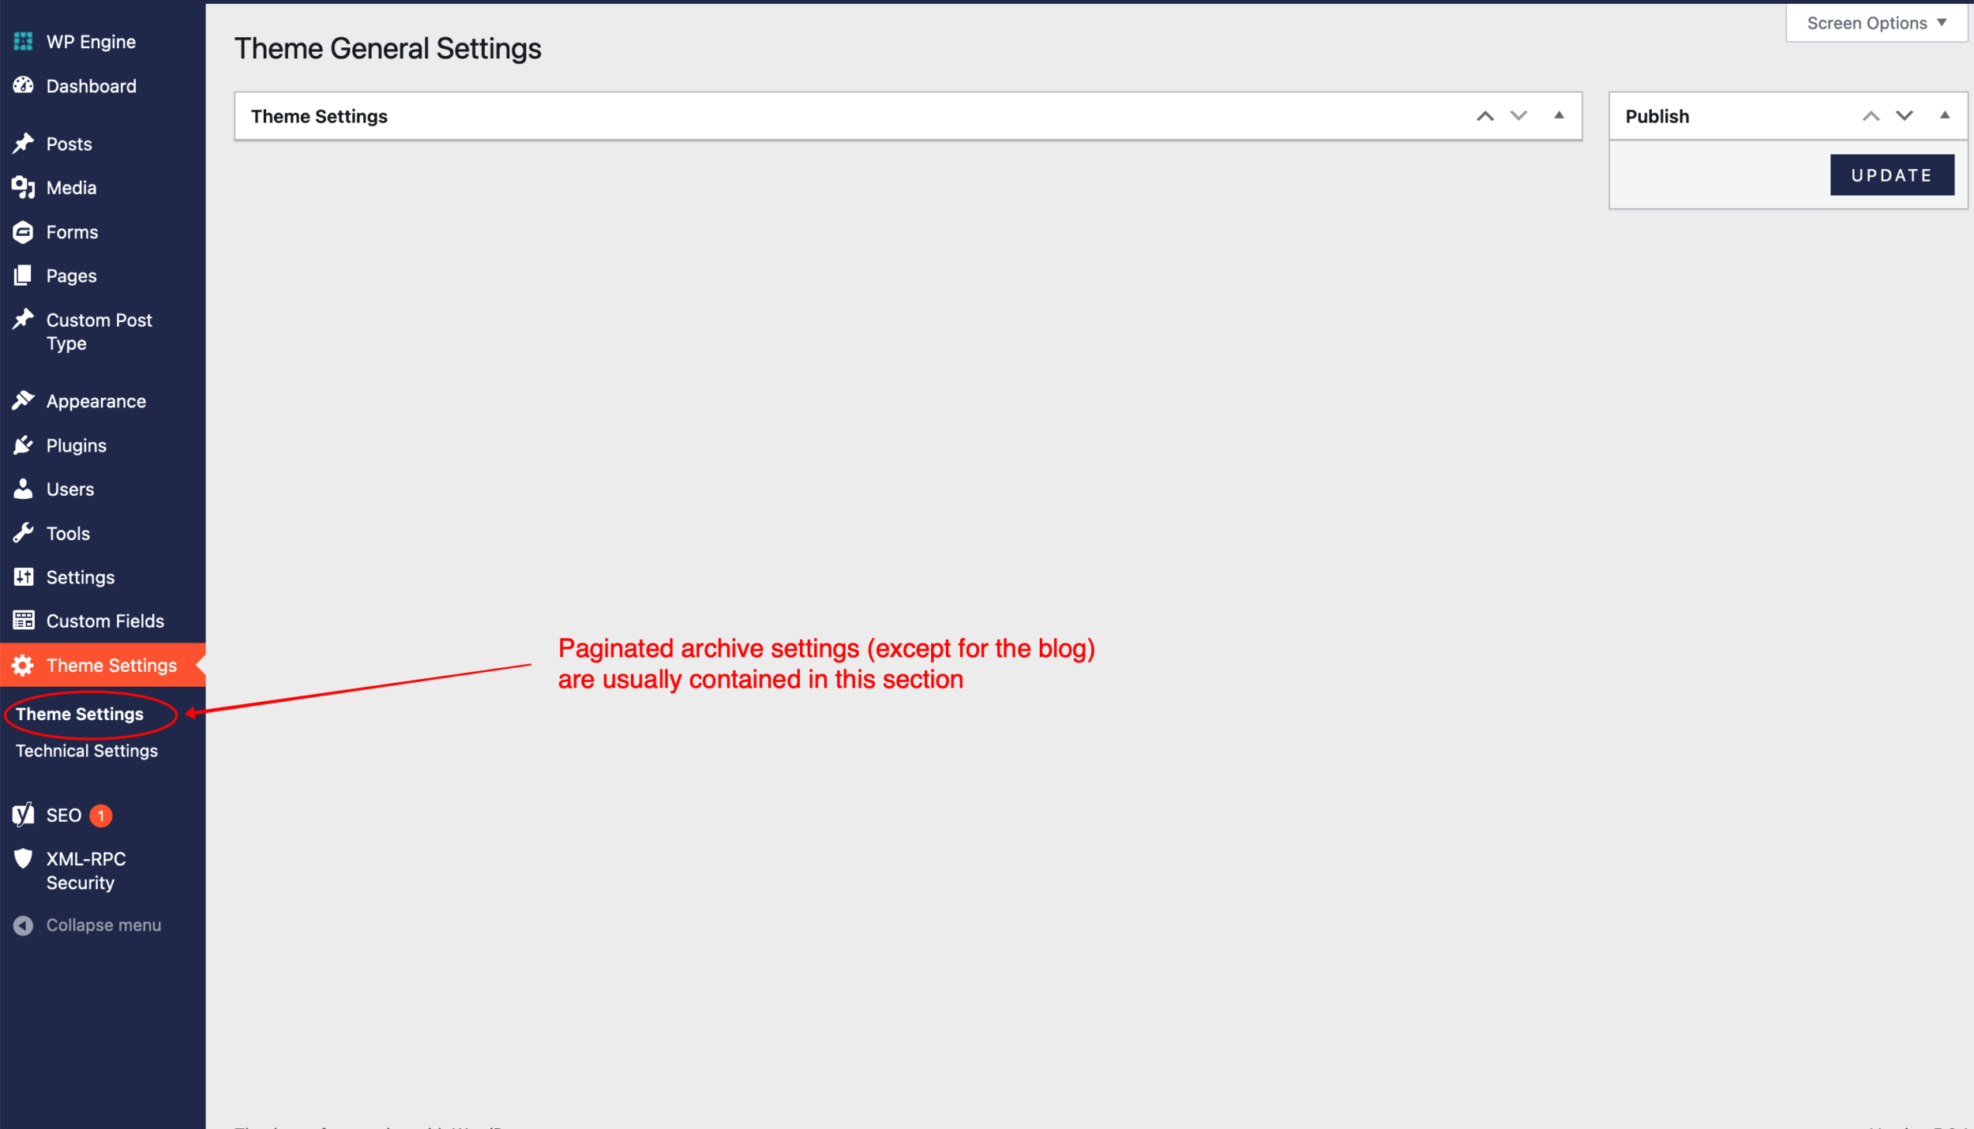The height and width of the screenshot is (1129, 1974).
Task: Click the SEO menu icon
Action: tap(24, 815)
